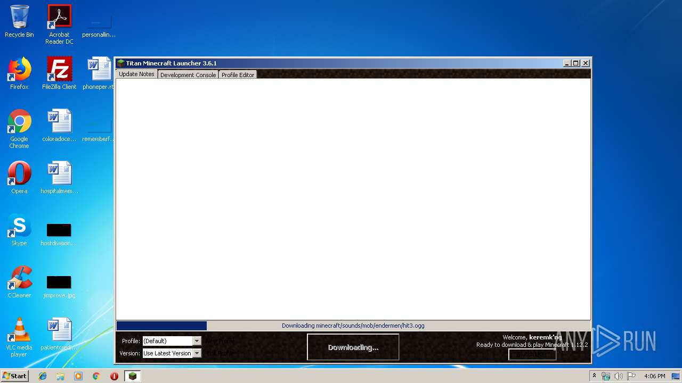Select the phoneper.rtf document icon
The height and width of the screenshot is (383, 682).
click(x=99, y=73)
